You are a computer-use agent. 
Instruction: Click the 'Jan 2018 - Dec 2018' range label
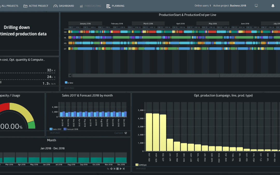pyautogui.click(x=52, y=148)
